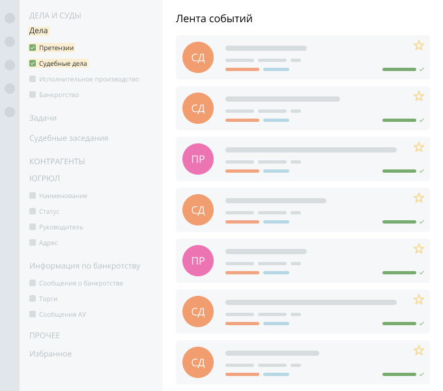Image resolution: width=443 pixels, height=391 pixels.
Task: Open Задачи from the sidebar
Action: click(43, 118)
